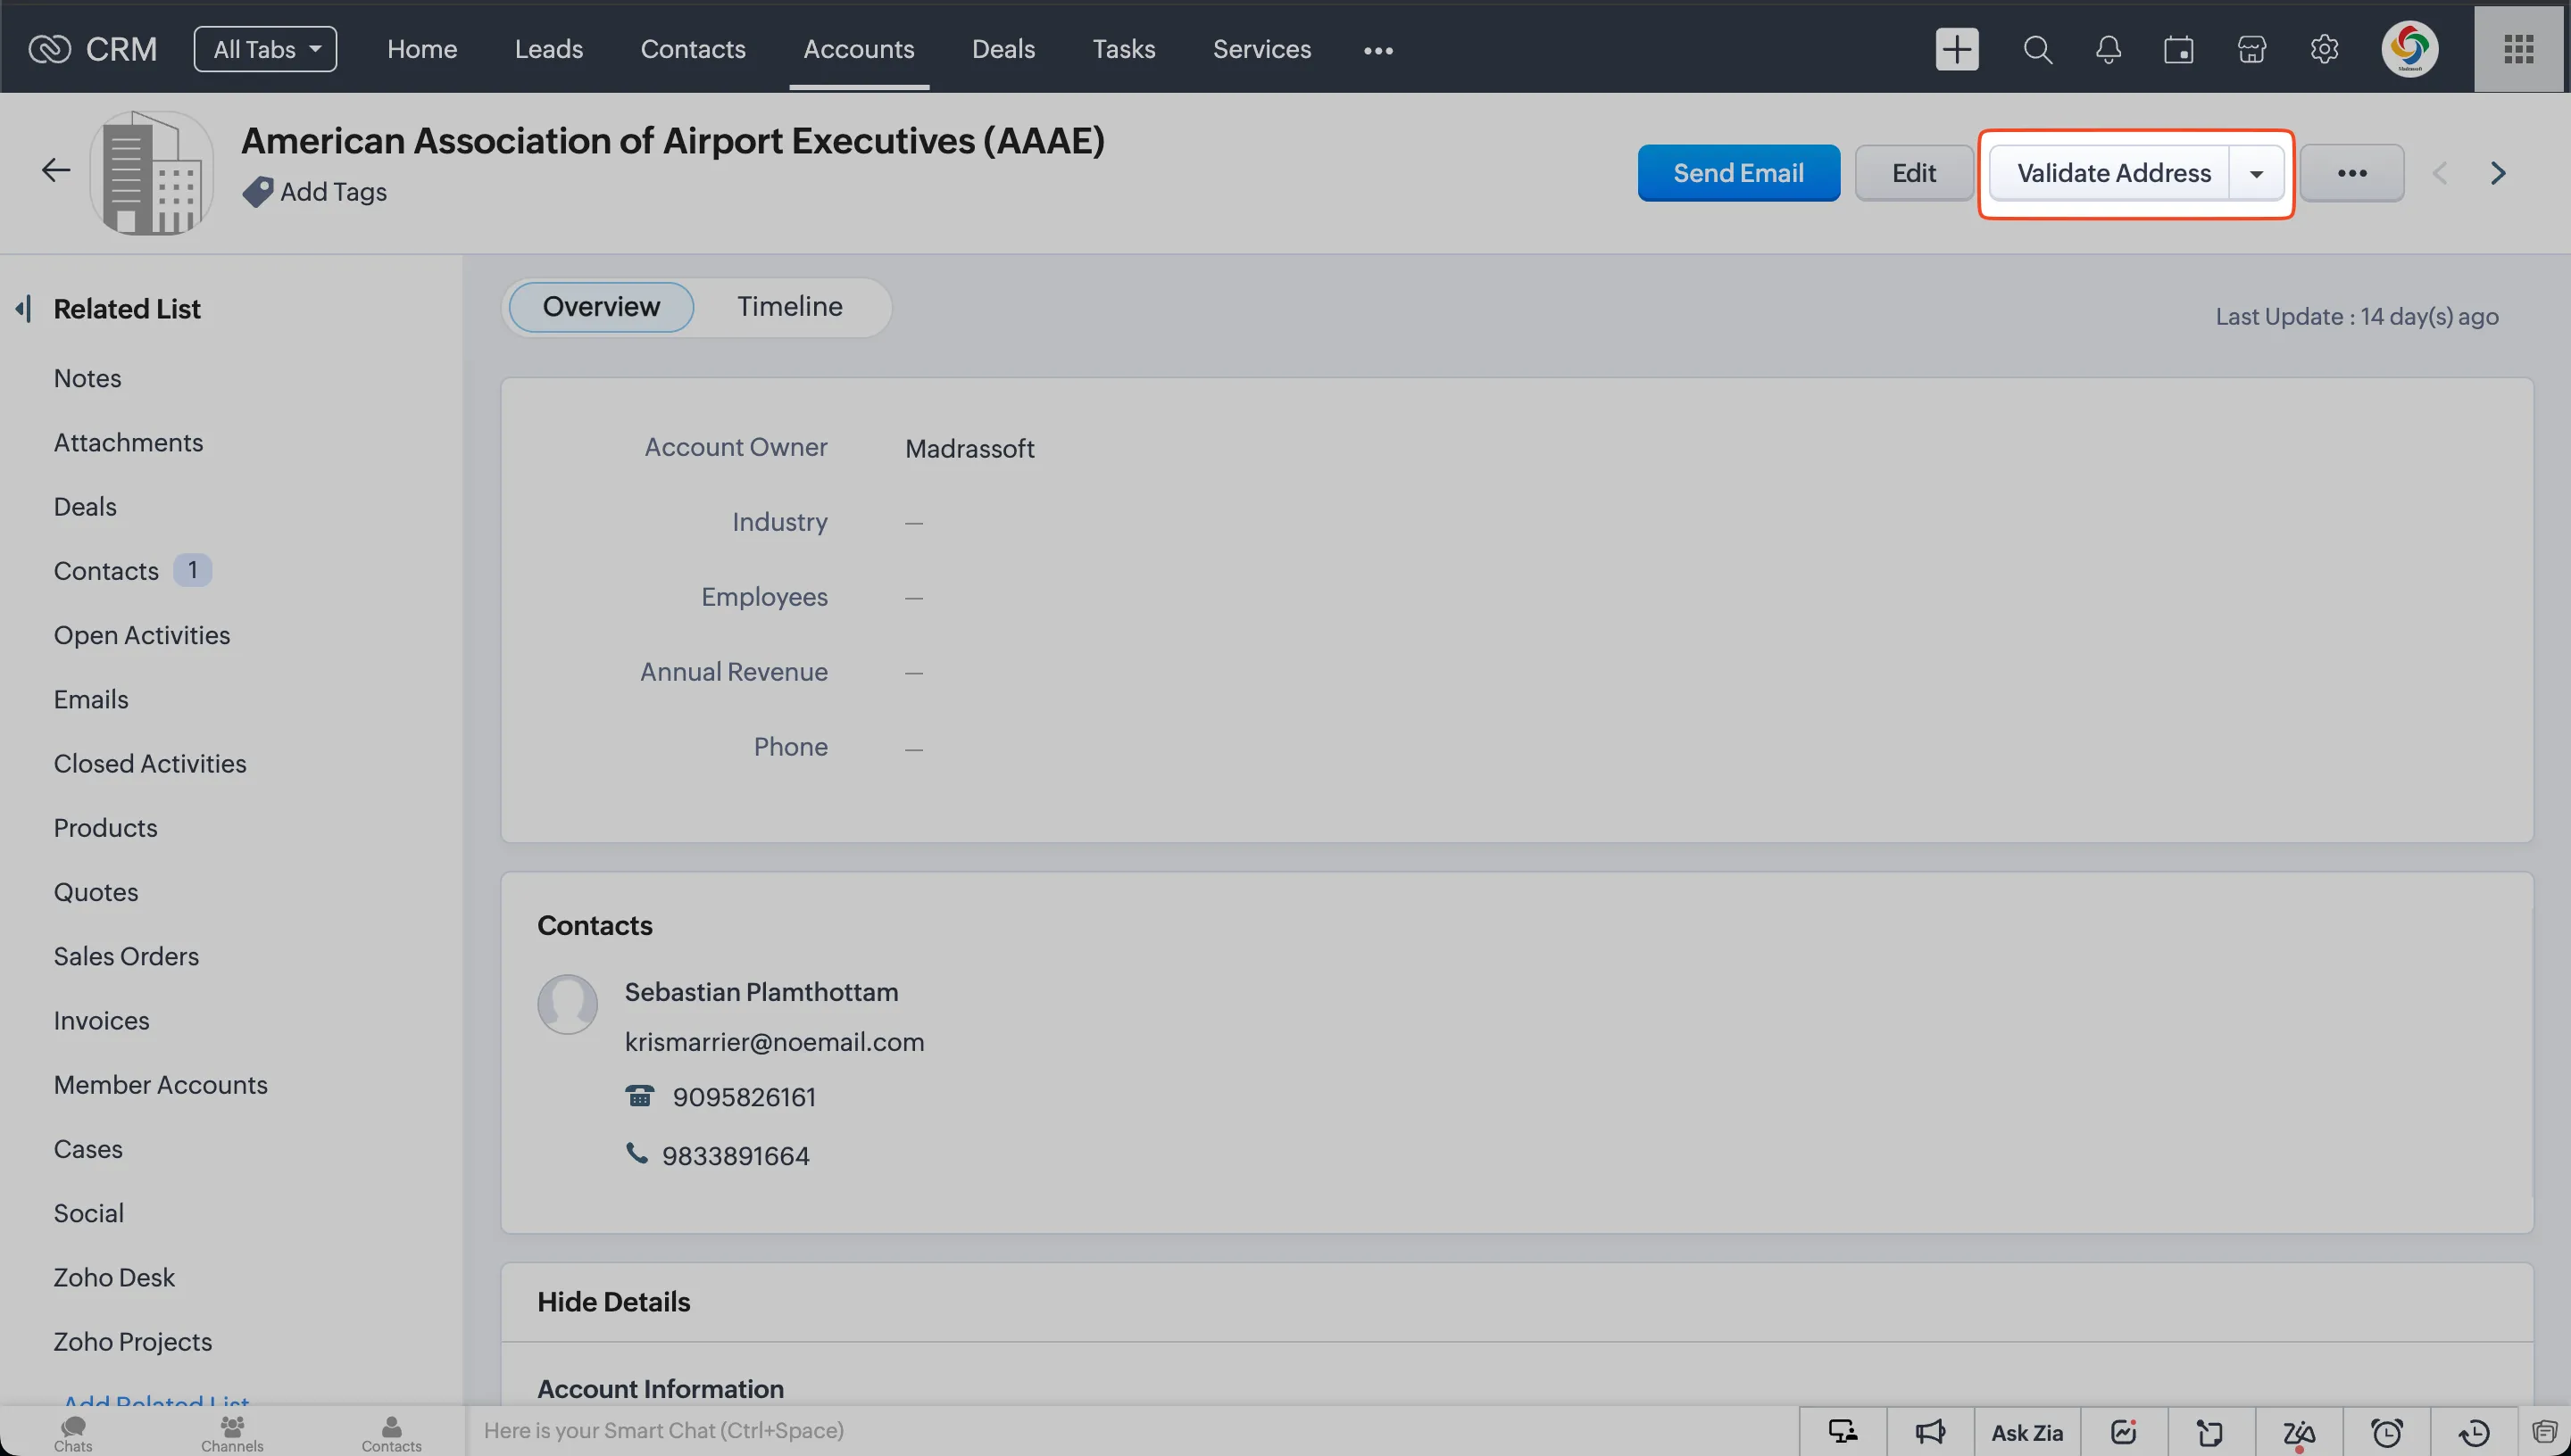Open the Home tab
Image resolution: width=2571 pixels, height=1456 pixels.
422,49
